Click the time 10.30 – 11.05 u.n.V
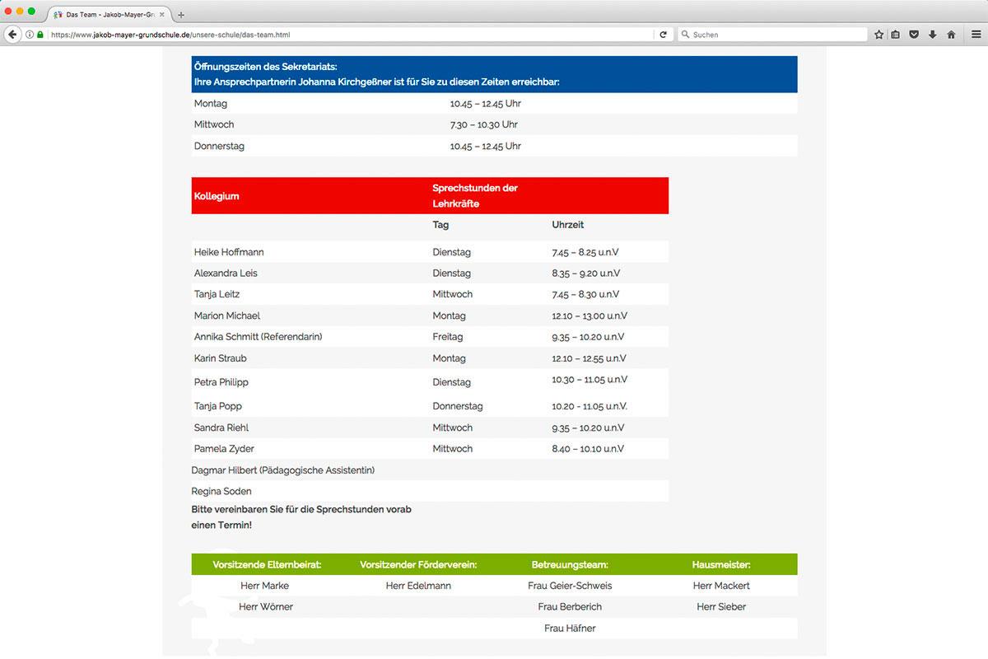 pos(590,380)
